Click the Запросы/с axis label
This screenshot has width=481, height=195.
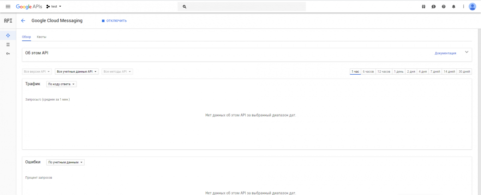click(48, 100)
